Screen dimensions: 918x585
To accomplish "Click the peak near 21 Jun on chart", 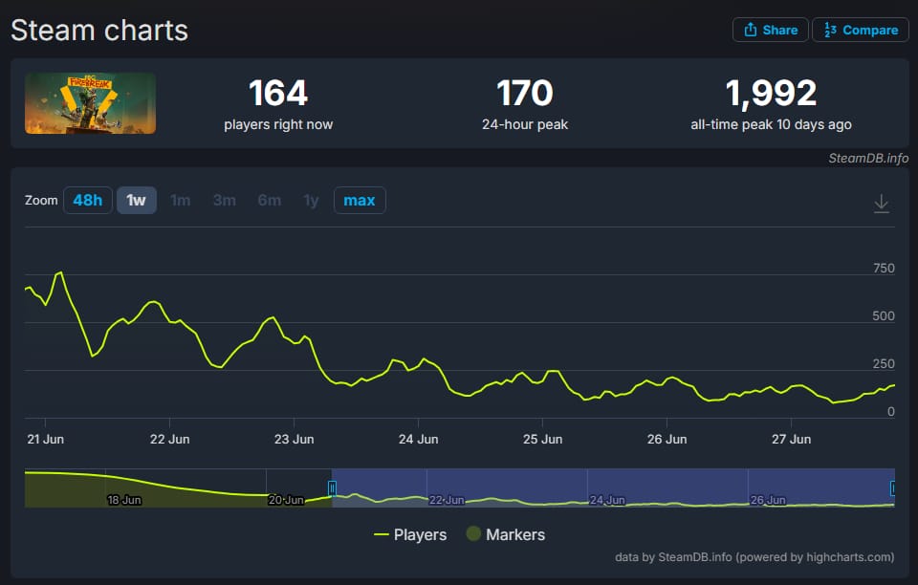I will 60,272.
